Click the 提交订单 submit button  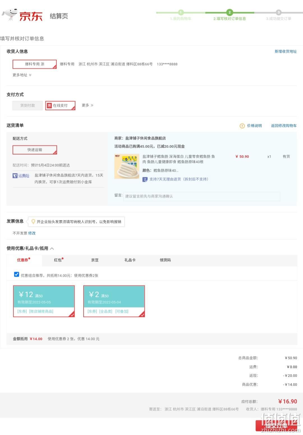point(276,426)
